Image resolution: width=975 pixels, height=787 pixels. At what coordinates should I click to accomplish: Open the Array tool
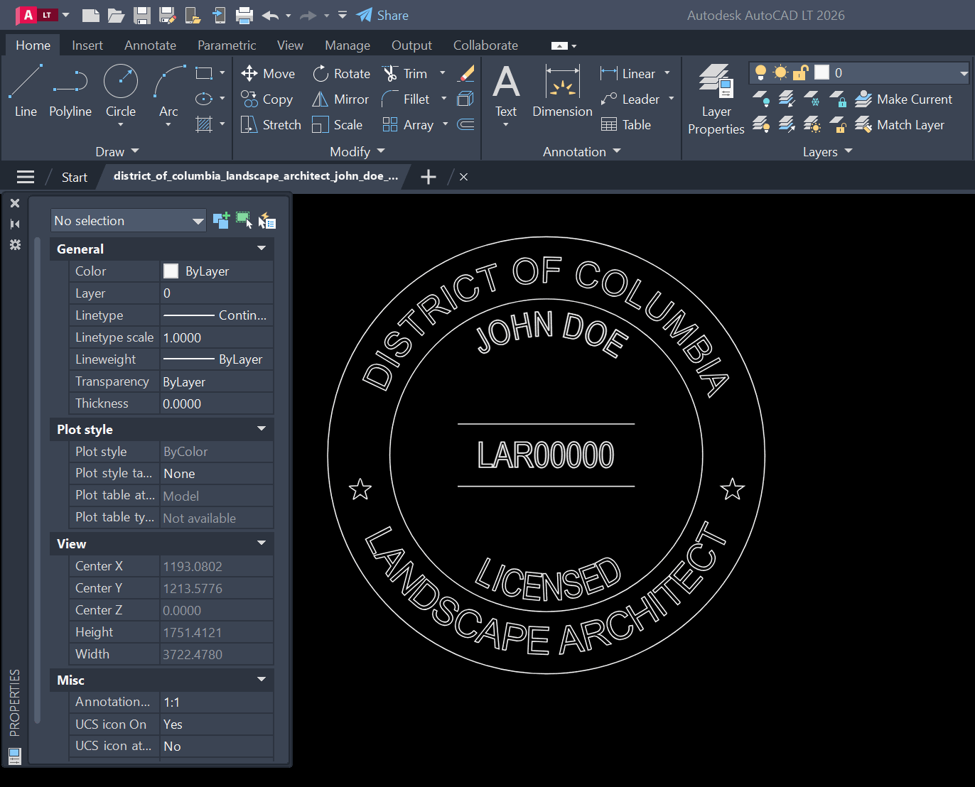click(409, 124)
